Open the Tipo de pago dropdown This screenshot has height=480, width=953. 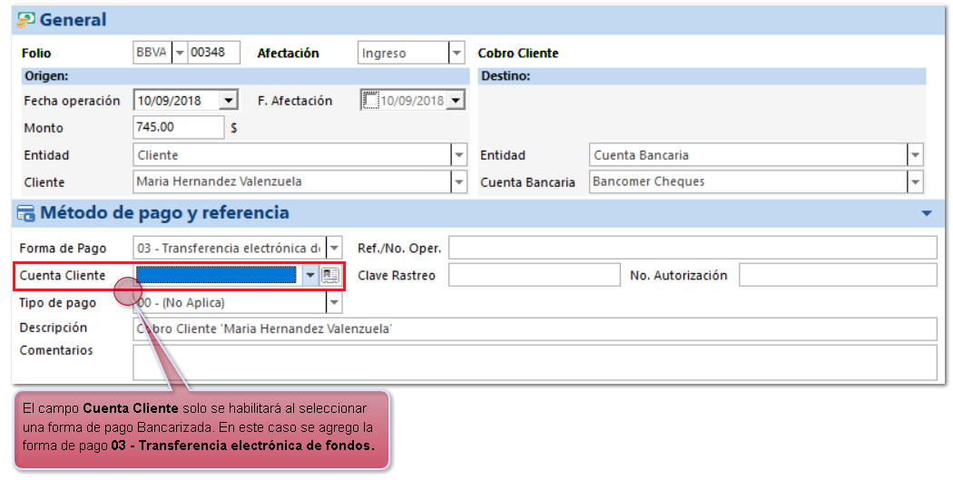click(x=334, y=302)
